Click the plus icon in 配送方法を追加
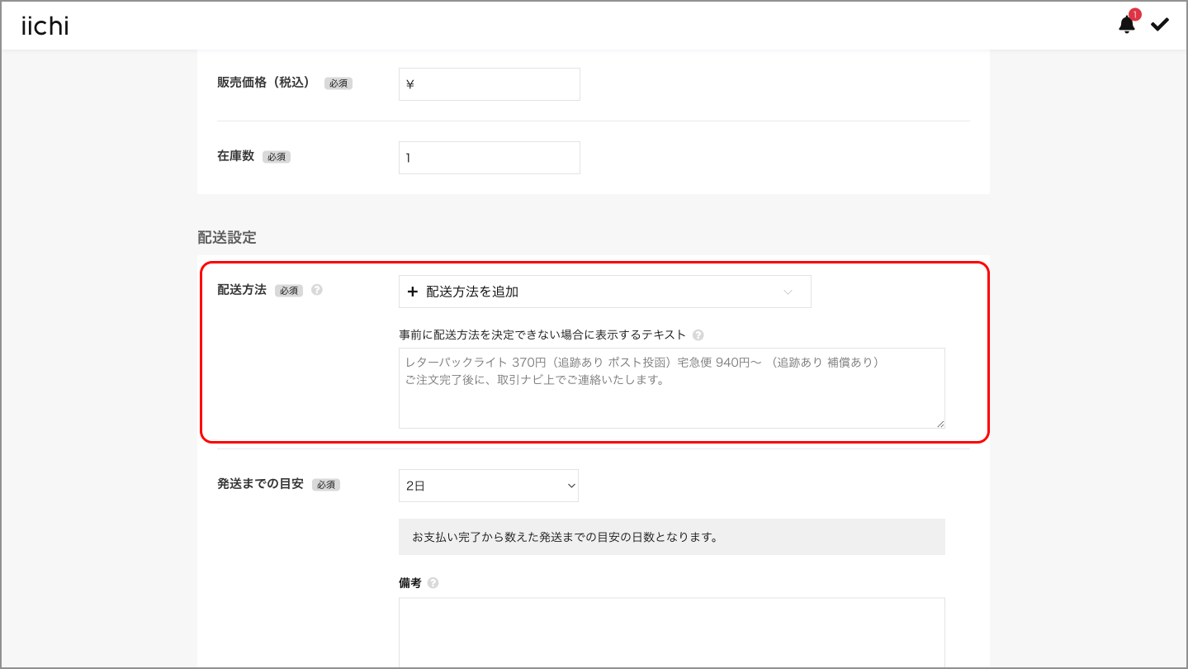The height and width of the screenshot is (669, 1188). tap(413, 292)
